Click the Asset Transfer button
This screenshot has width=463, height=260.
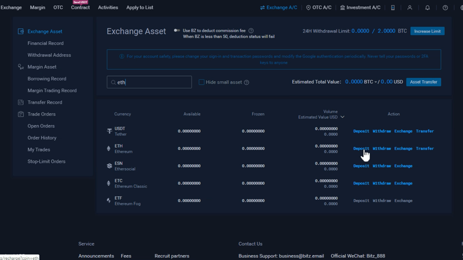pyautogui.click(x=423, y=82)
